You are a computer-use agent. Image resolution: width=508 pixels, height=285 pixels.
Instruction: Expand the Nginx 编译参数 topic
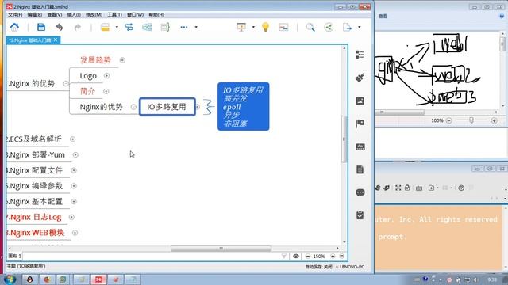[x=74, y=186]
